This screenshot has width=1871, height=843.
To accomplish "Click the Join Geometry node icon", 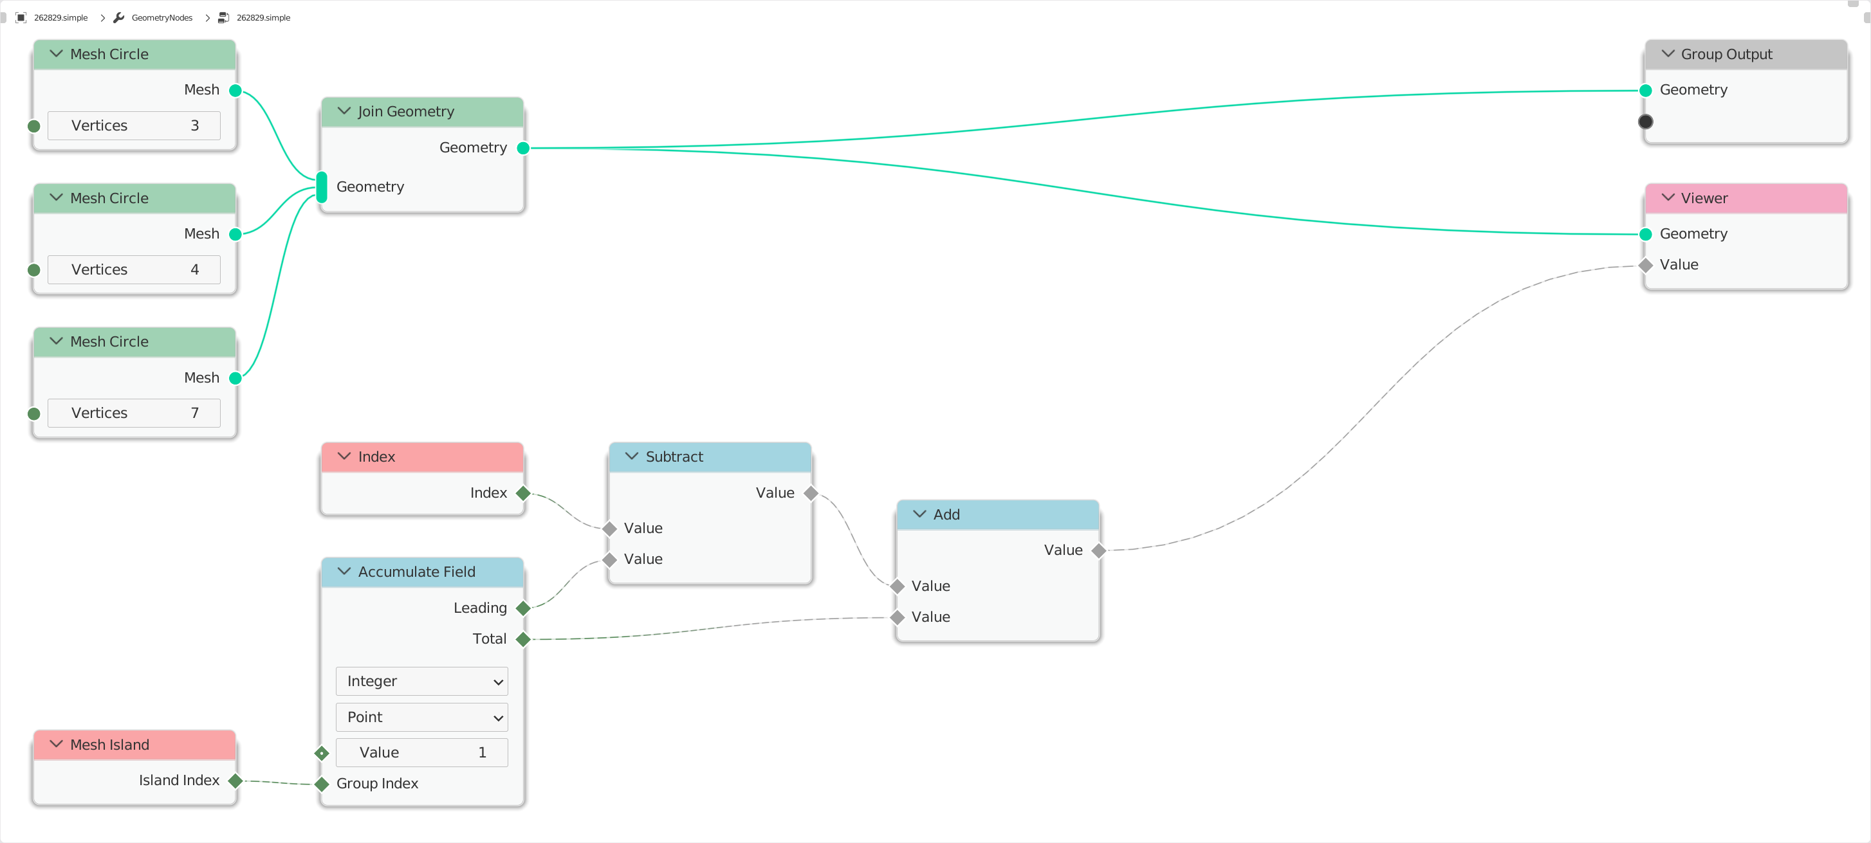I will click(345, 111).
